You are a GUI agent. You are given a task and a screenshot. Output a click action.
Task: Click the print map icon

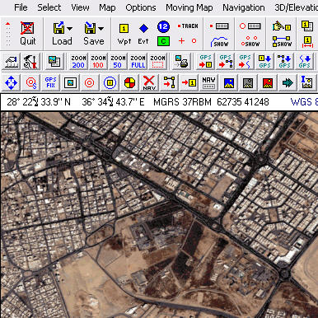(181, 62)
